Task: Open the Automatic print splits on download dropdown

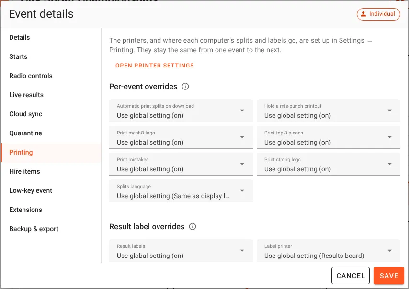Action: click(x=181, y=111)
